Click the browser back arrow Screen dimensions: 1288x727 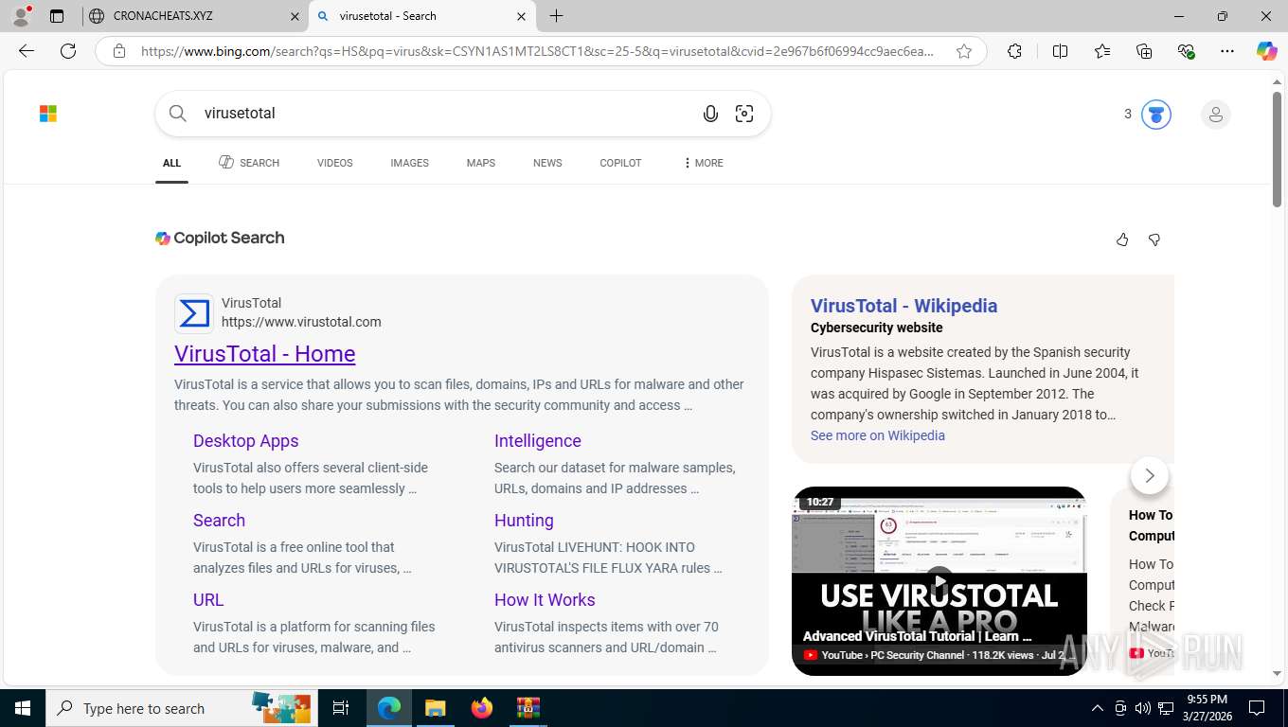point(27,51)
